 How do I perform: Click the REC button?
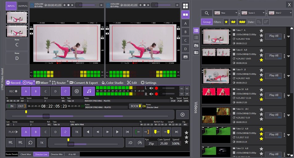click(13, 91)
